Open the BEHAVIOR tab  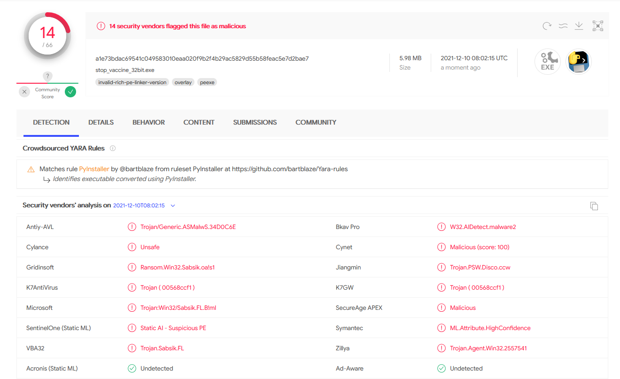coord(148,122)
